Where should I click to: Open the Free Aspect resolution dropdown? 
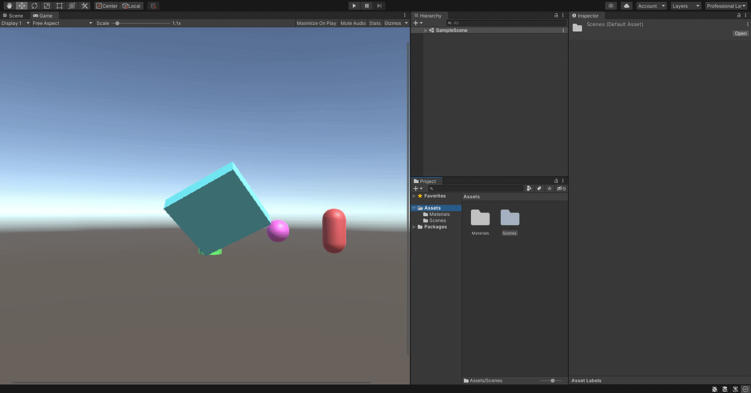tap(61, 22)
